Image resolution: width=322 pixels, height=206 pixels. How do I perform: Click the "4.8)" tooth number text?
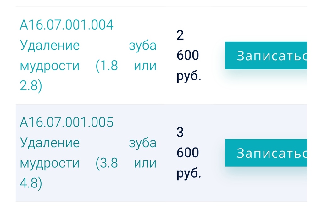click(31, 184)
